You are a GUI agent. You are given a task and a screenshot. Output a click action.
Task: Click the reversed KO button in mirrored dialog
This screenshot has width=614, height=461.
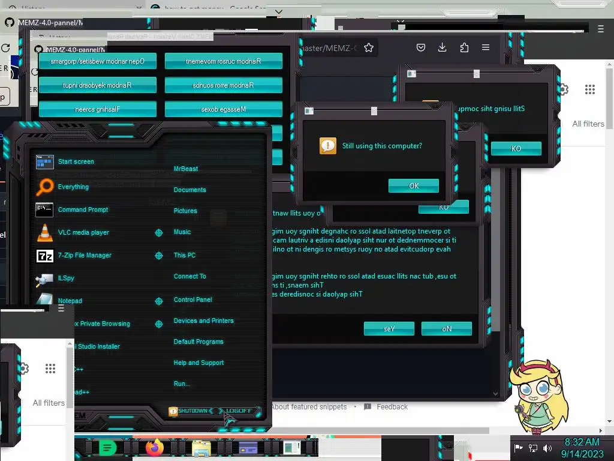click(x=516, y=149)
